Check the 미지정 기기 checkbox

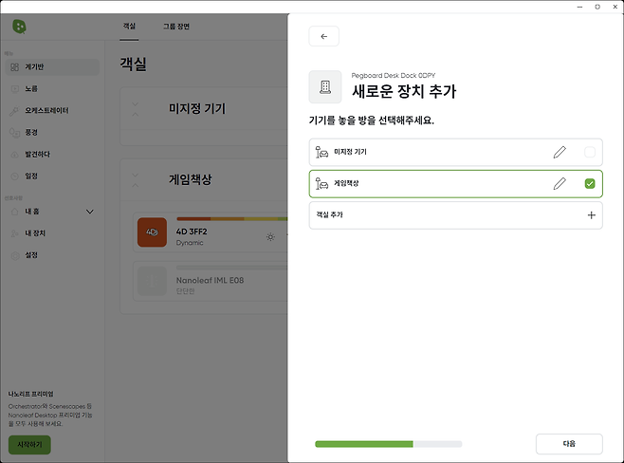[590, 152]
